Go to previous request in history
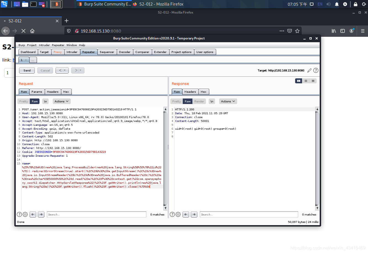The width and height of the screenshot is (368, 253). tap(62, 70)
